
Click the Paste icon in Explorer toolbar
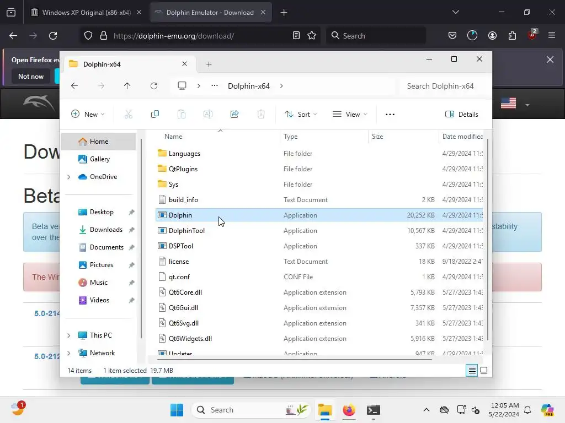182,115
